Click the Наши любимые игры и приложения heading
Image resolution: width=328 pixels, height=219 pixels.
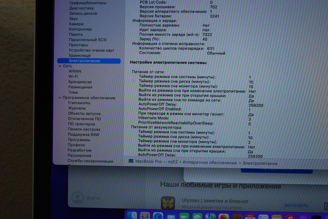point(220,185)
